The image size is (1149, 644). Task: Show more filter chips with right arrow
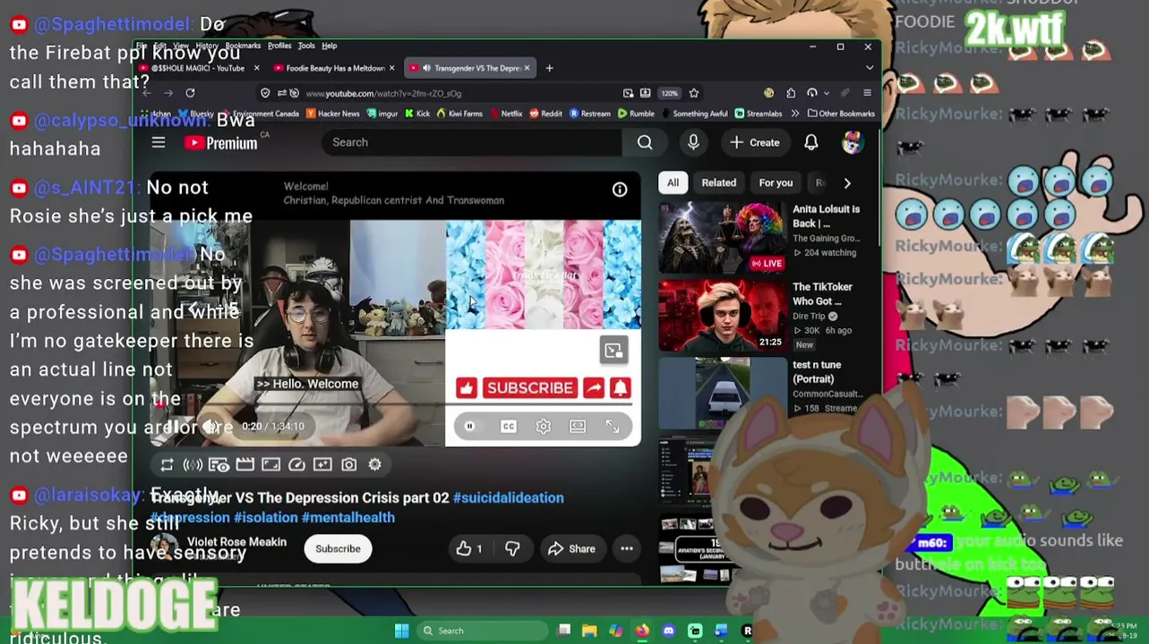(847, 182)
